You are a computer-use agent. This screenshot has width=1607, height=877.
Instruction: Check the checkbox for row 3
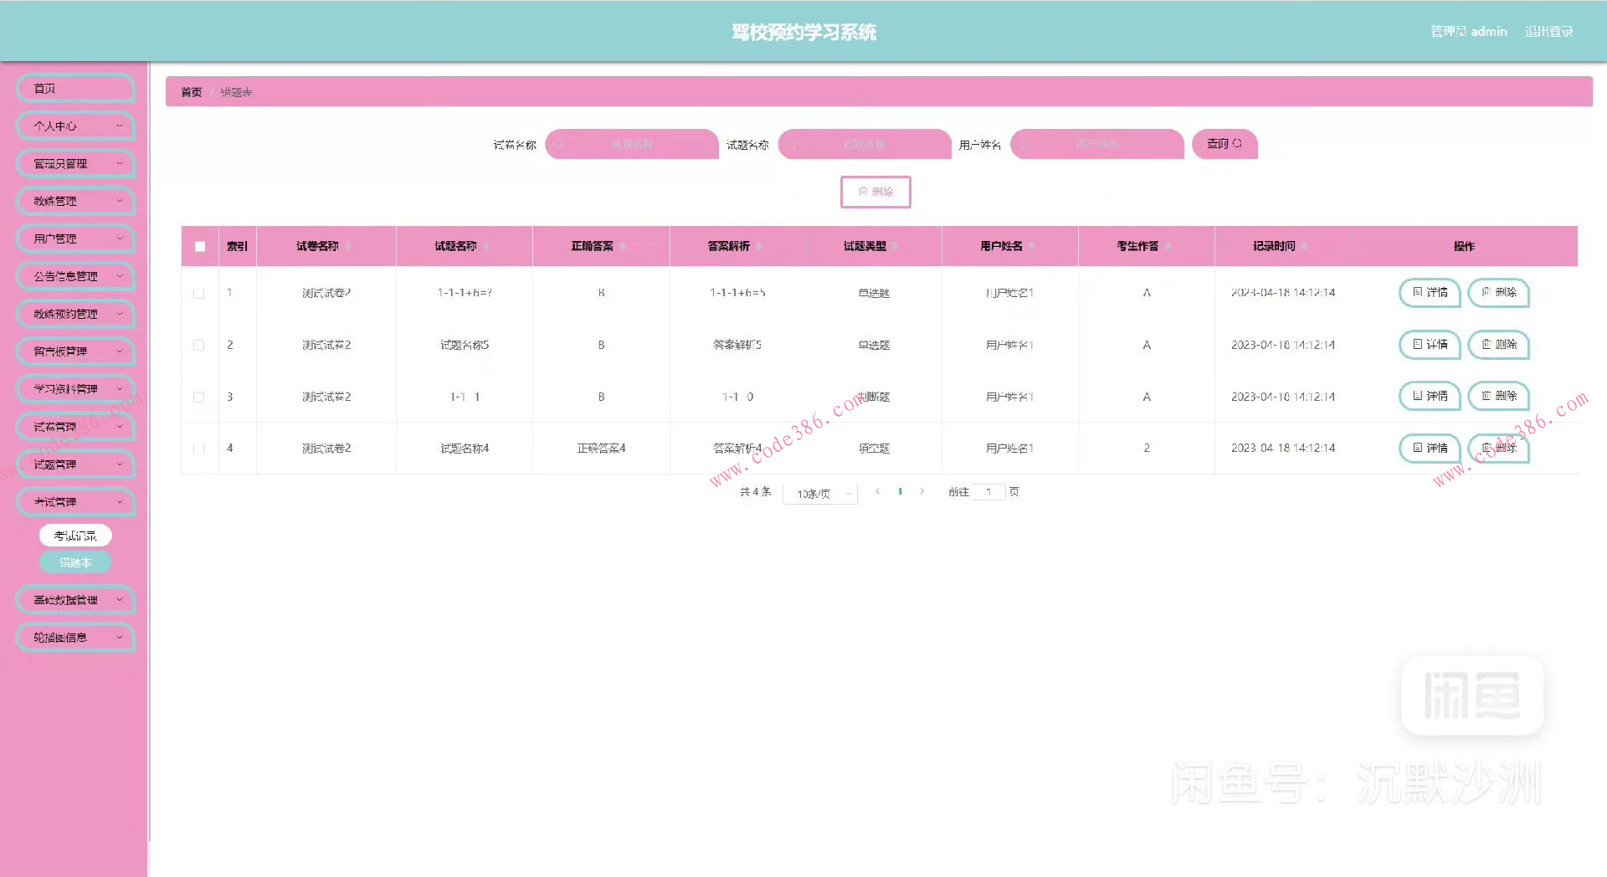pyautogui.click(x=198, y=397)
